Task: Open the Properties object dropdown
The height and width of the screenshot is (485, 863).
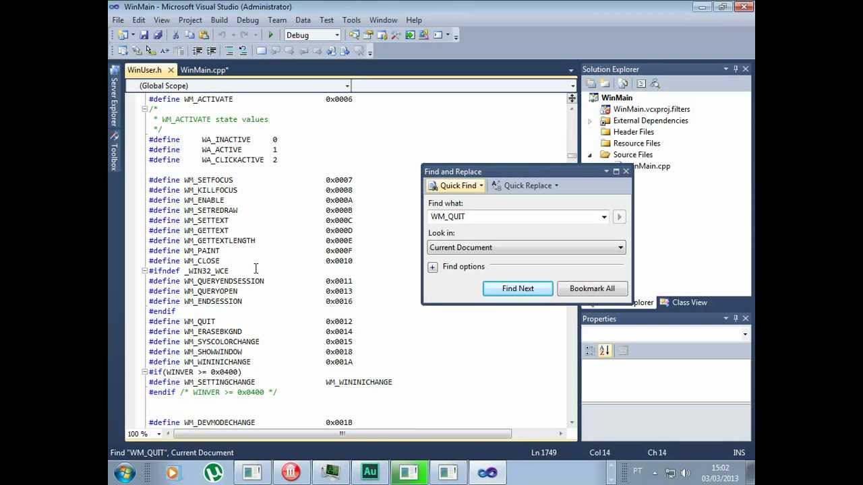Action: [x=745, y=335]
